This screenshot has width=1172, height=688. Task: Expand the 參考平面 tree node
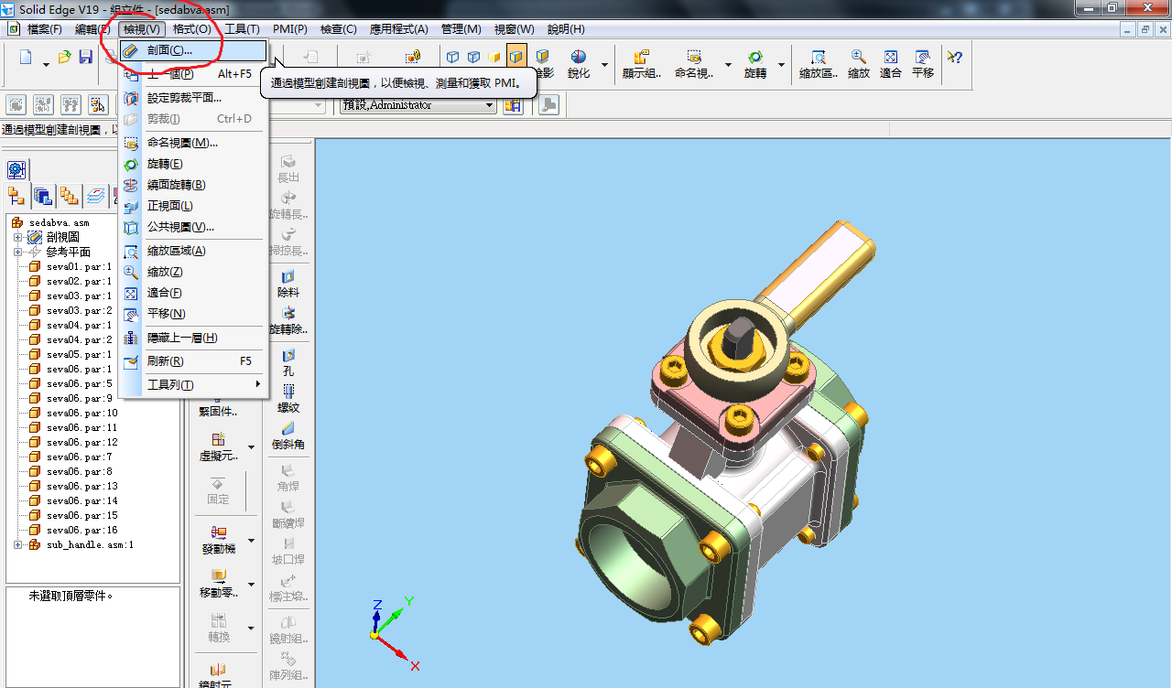tap(17, 252)
